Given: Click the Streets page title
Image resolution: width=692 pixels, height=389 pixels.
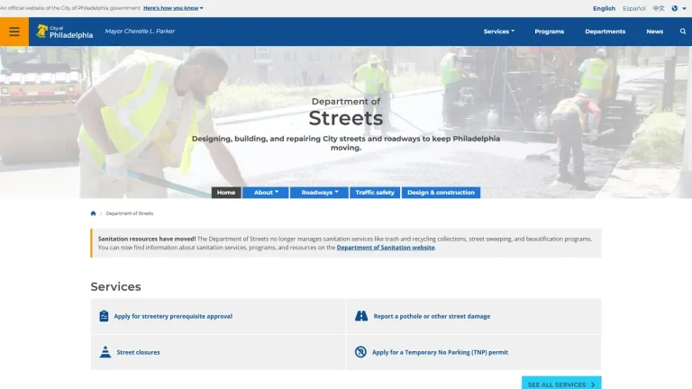Looking at the screenshot, I should (346, 118).
